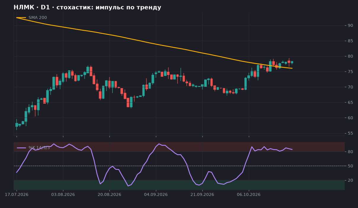Select the date label 06.10.2026

click(x=249, y=194)
